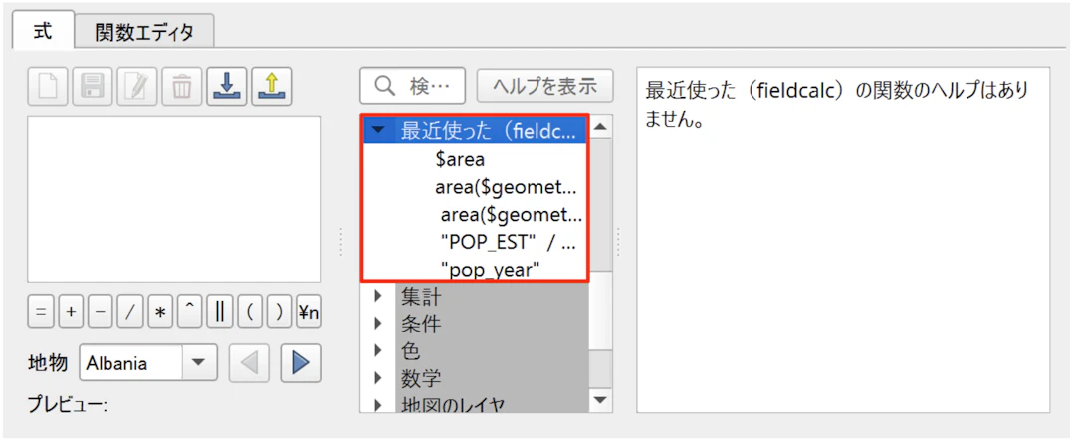Open the 地物 Albania dropdown
Image resolution: width=1075 pixels, height=443 pixels.
click(x=148, y=363)
